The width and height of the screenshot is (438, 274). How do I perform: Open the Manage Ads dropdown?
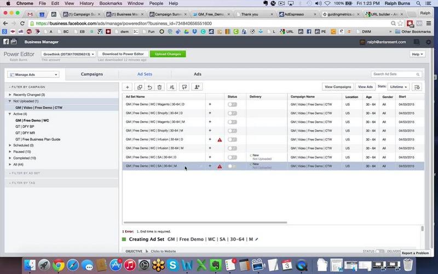click(33, 75)
